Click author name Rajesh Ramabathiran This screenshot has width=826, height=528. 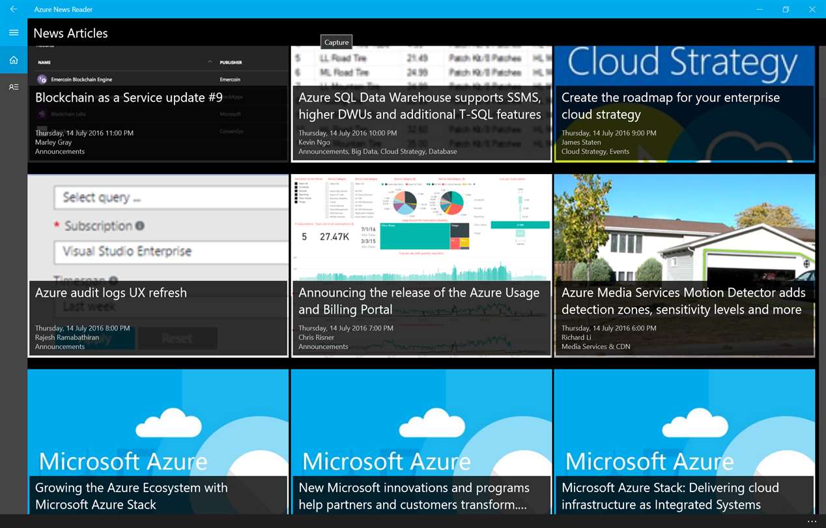point(68,338)
